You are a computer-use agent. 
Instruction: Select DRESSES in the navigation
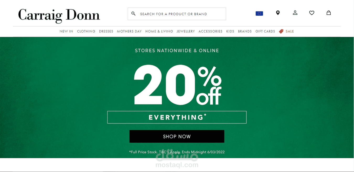pos(106,31)
